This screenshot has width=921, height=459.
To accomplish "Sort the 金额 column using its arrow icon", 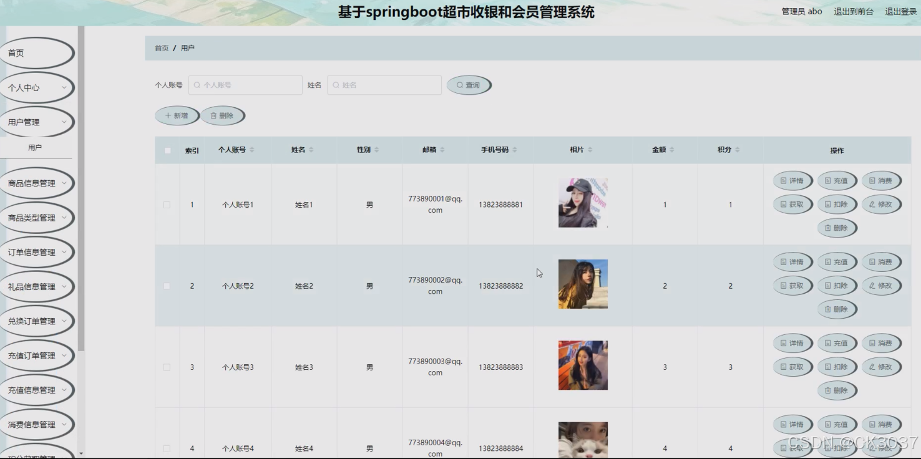I will 672,150.
